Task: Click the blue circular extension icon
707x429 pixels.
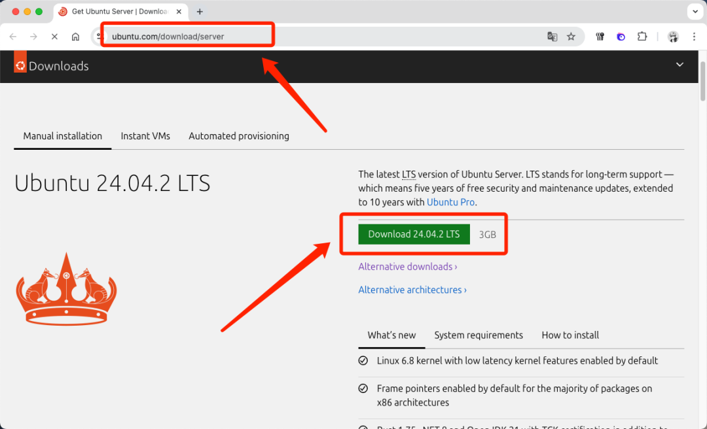Action: coord(621,37)
